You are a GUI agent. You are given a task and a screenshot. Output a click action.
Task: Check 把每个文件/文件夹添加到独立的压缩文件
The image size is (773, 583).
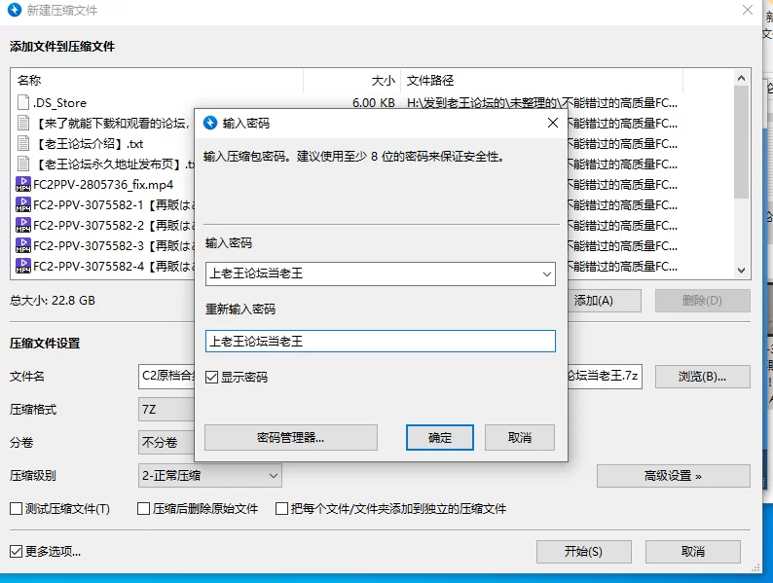[x=281, y=509]
